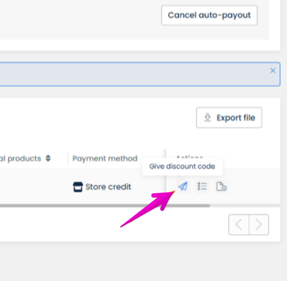Click the Export file button label
This screenshot has height=281, width=287.
click(x=236, y=118)
